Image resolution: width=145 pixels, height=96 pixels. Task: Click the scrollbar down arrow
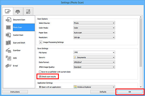(x=141, y=87)
